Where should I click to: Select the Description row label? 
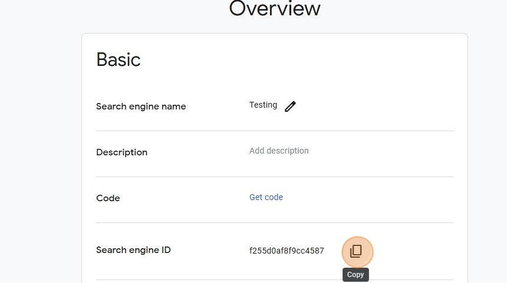point(121,152)
